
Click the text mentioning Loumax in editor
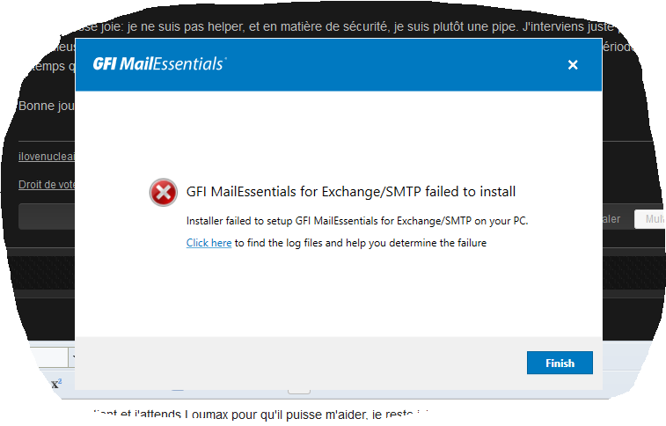[261, 415]
